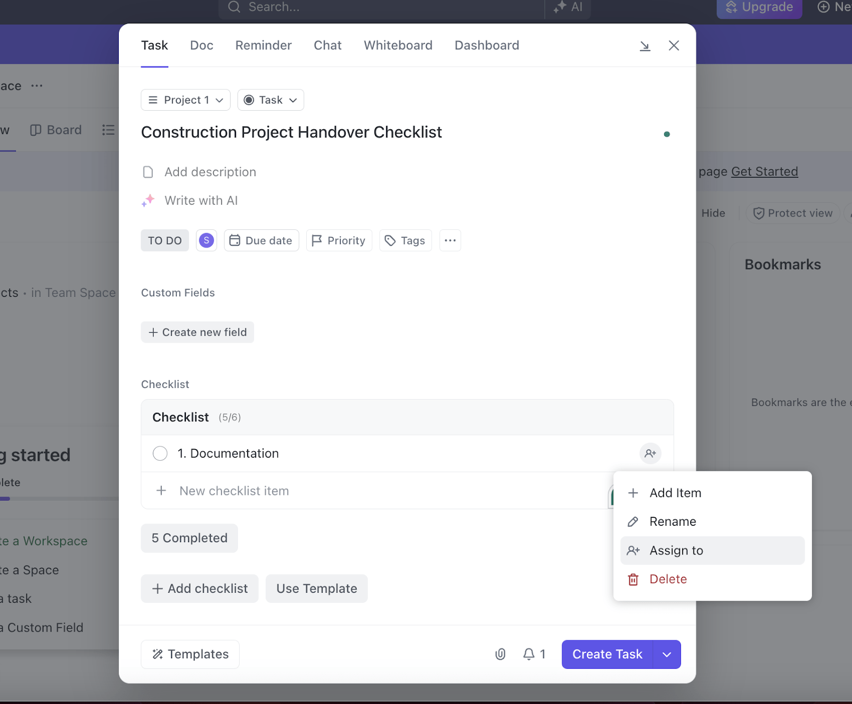Click the Create new field button
Viewport: 852px width, 704px height.
click(197, 332)
